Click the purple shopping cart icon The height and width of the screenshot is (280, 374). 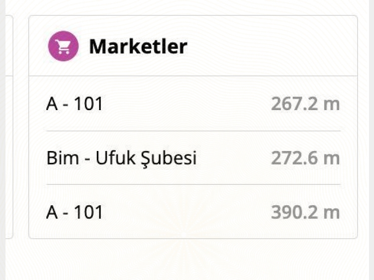point(63,46)
